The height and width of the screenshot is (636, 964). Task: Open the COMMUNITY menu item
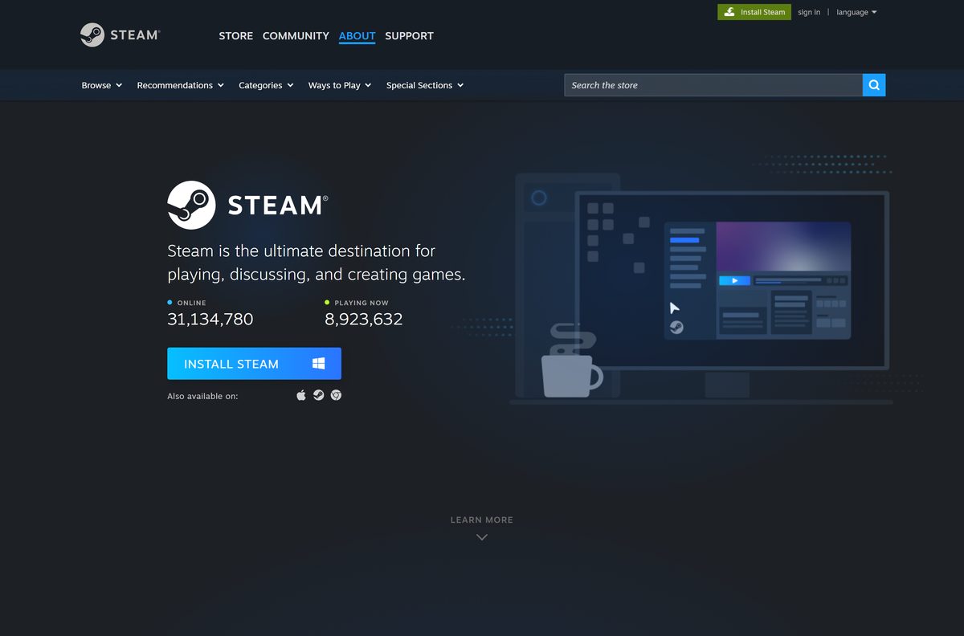click(x=296, y=36)
